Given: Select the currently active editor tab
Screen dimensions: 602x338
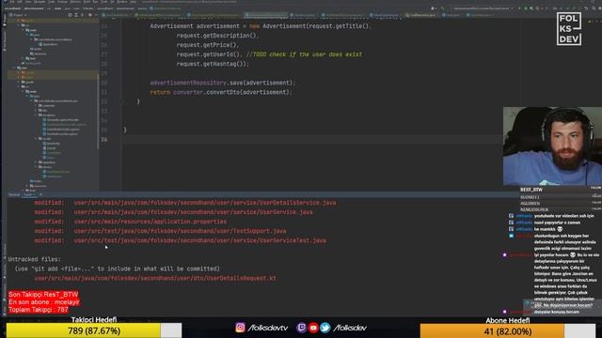Looking at the screenshot, I should (265, 15).
